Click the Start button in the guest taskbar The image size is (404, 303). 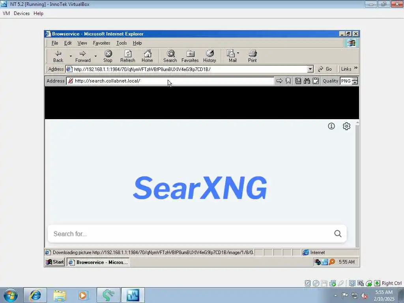coord(54,262)
